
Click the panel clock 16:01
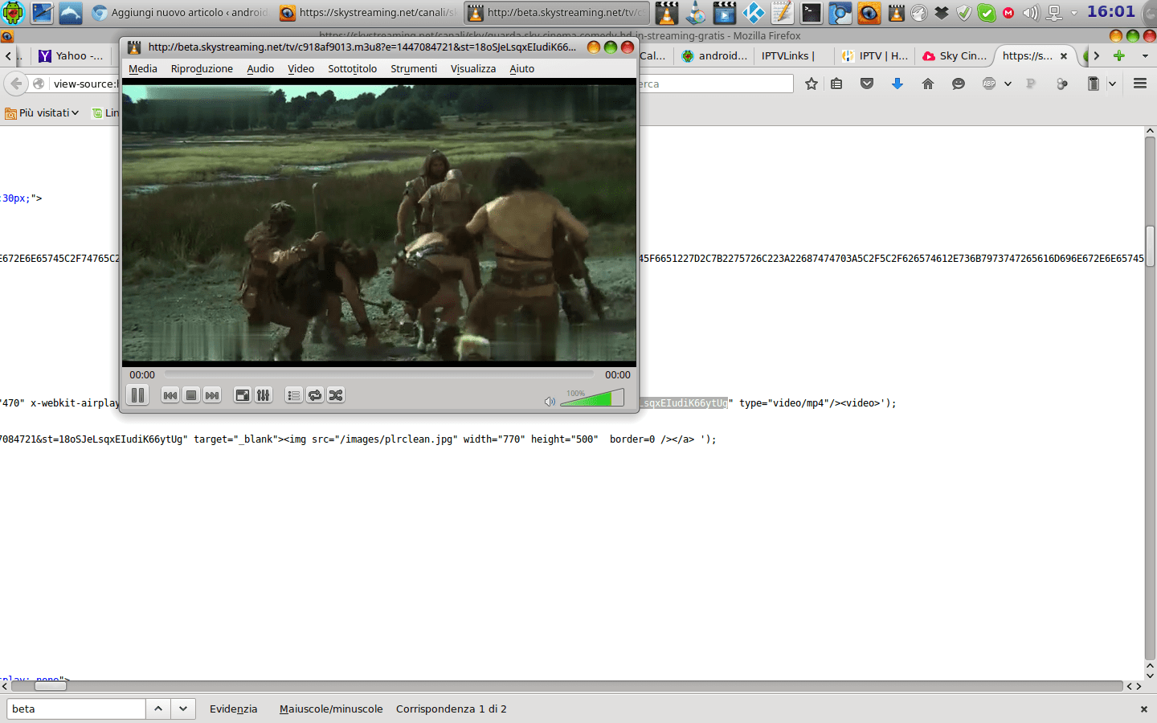1111,12
